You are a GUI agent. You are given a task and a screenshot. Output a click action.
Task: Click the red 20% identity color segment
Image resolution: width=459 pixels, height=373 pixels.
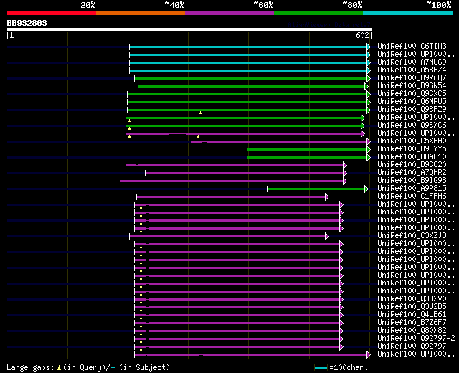point(52,13)
